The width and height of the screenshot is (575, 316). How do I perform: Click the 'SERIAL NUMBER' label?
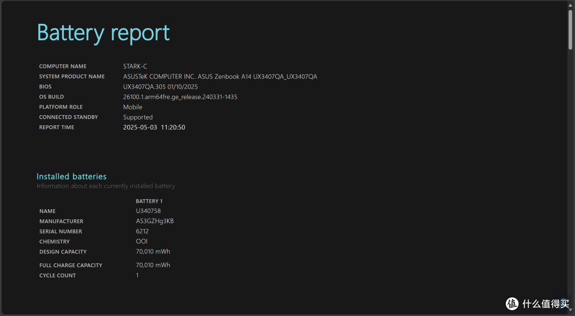point(61,232)
